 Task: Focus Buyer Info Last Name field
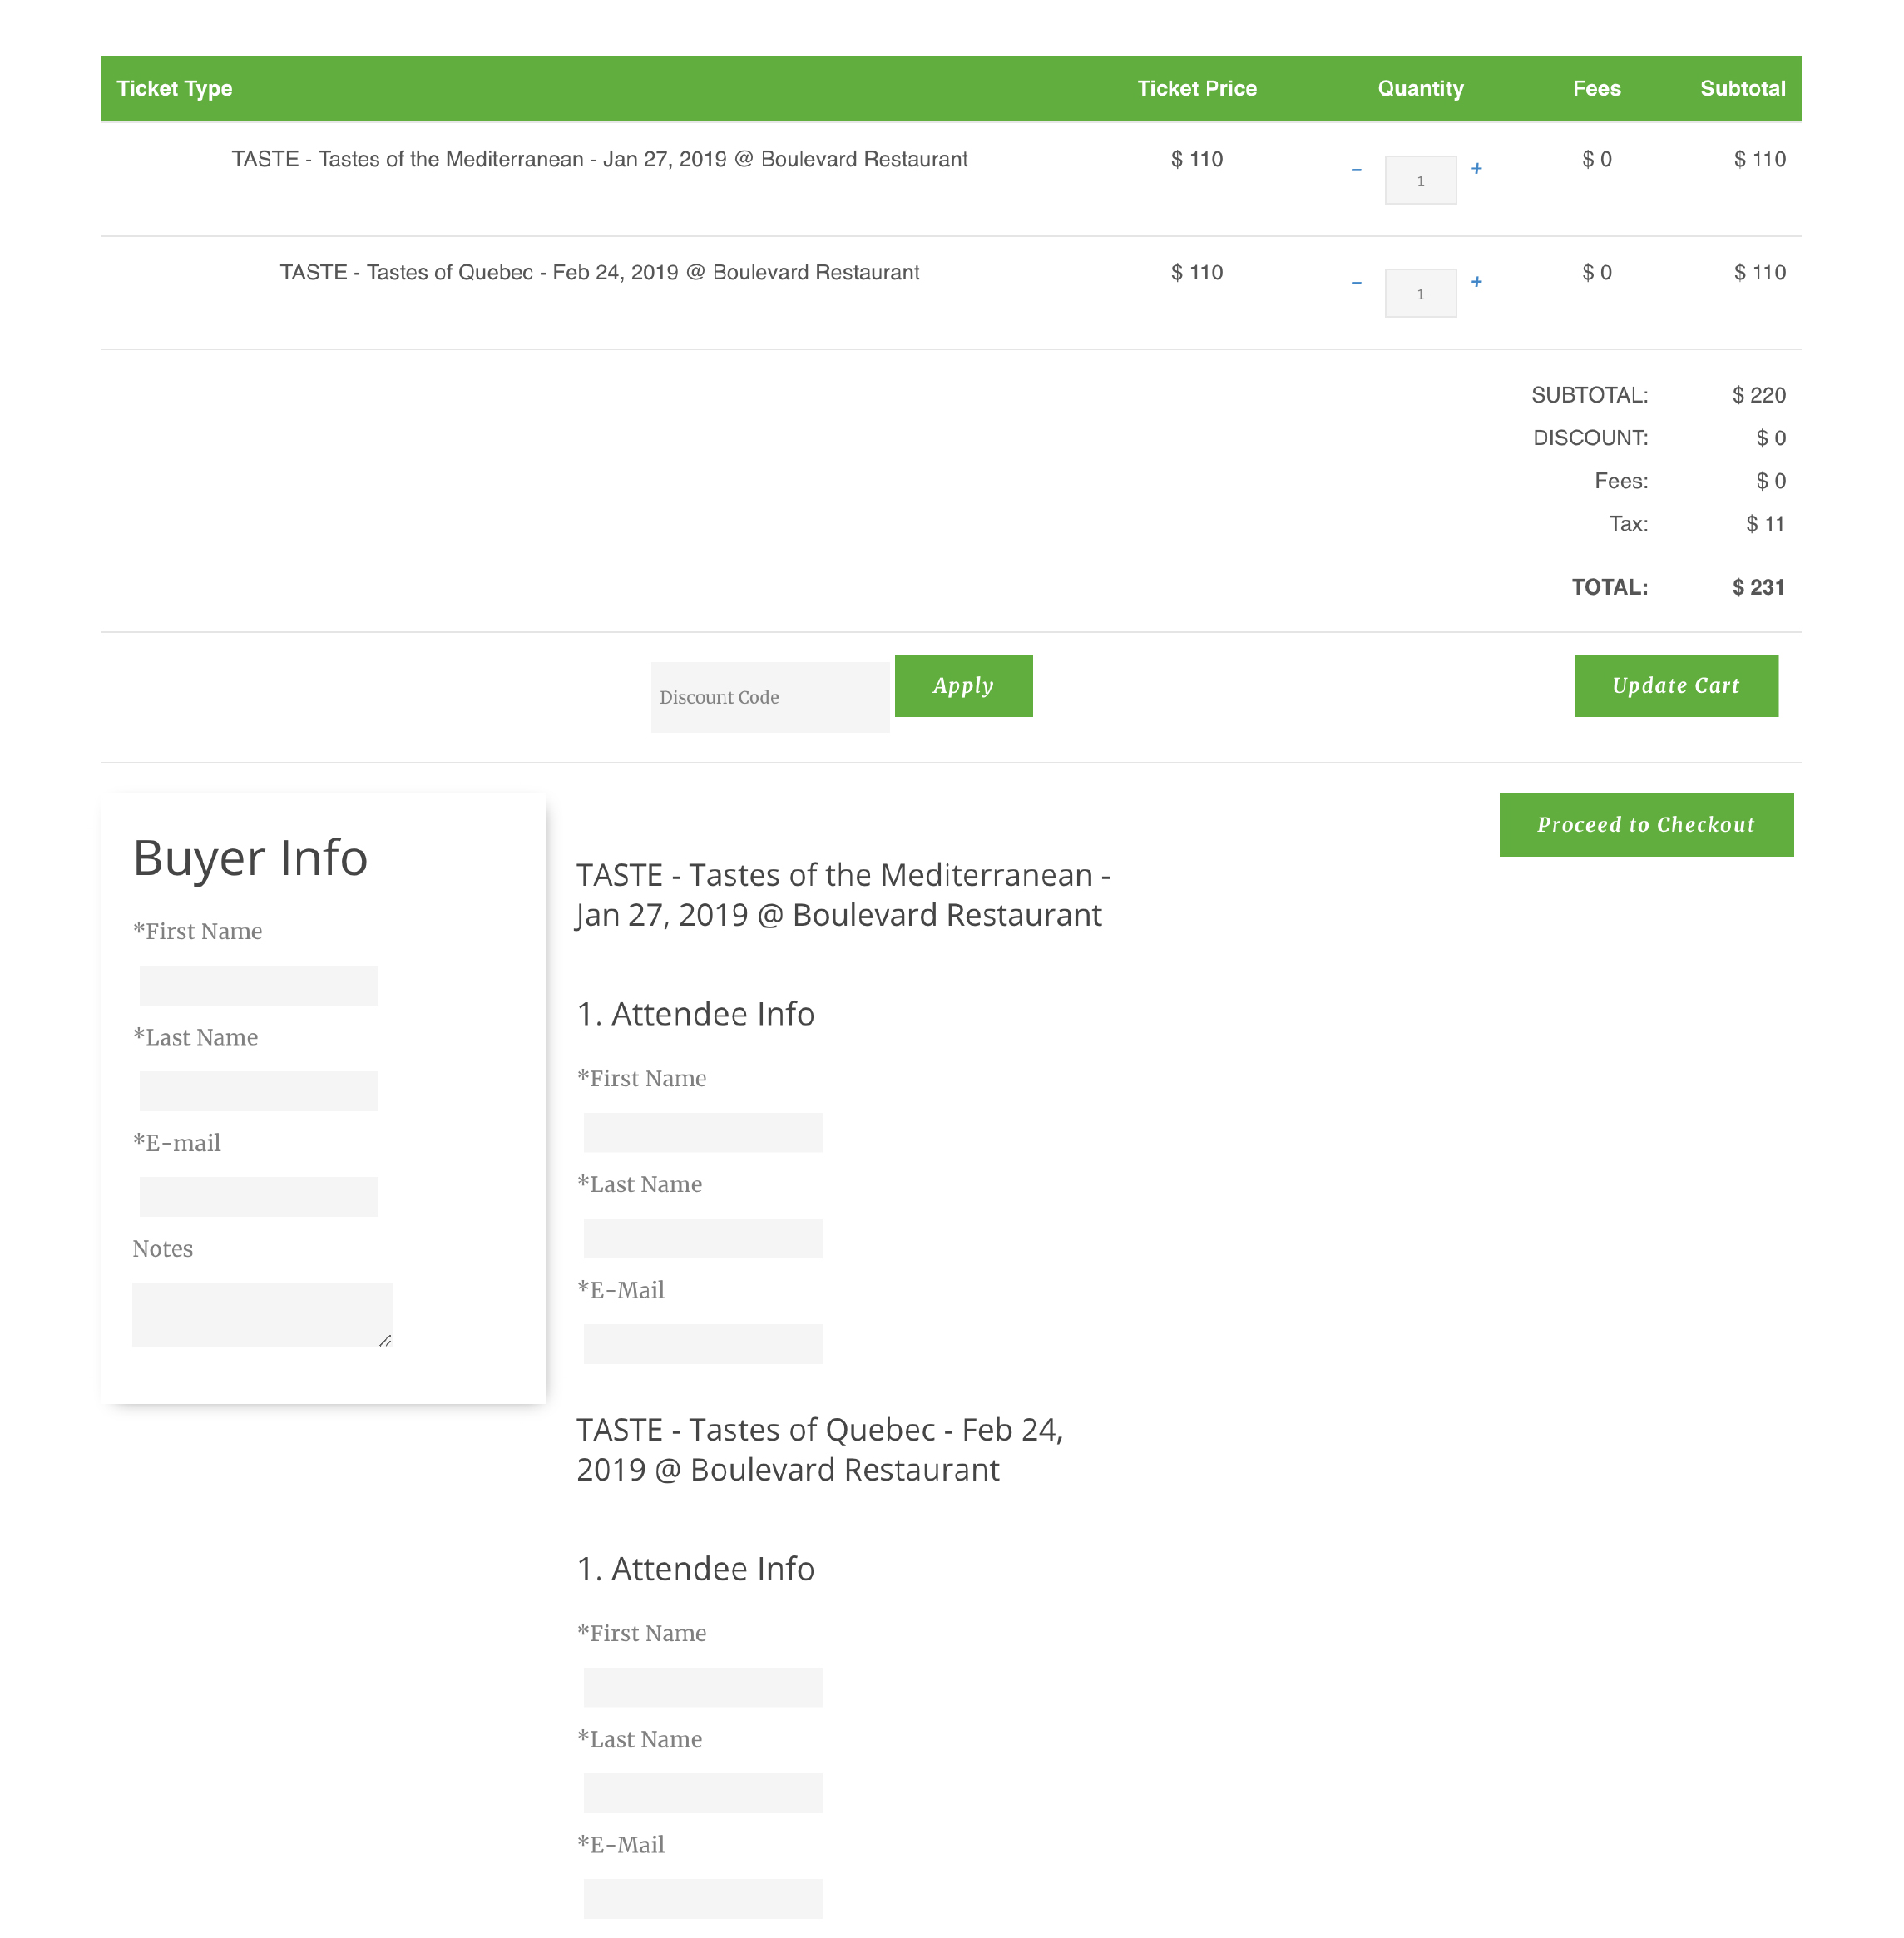[x=258, y=1090]
